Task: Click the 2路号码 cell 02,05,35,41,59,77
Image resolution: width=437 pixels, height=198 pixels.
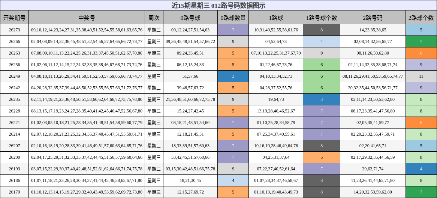Action: (x=373, y=123)
